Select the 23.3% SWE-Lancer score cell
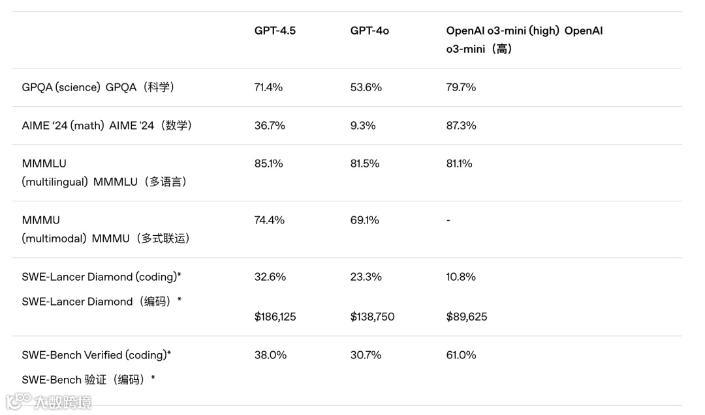The width and height of the screenshot is (705, 415). (366, 277)
